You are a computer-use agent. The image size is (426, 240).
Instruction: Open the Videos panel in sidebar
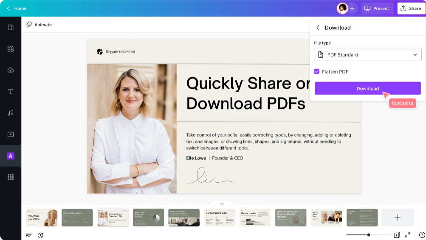[11, 134]
